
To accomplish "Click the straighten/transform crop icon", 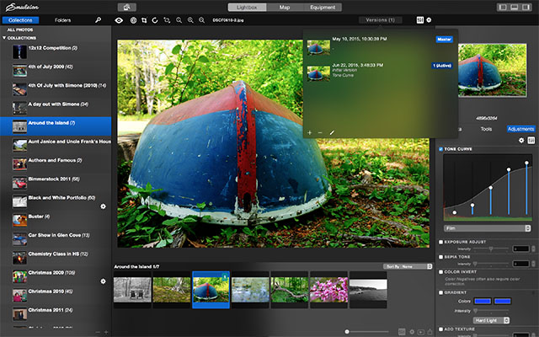I will [x=167, y=20].
